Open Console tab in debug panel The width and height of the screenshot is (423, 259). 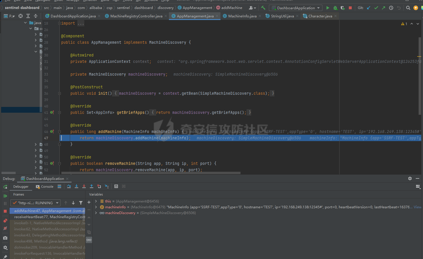44,187
